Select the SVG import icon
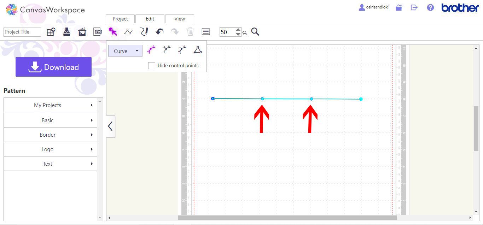Viewport: 483px width, 225px height. pos(98,31)
